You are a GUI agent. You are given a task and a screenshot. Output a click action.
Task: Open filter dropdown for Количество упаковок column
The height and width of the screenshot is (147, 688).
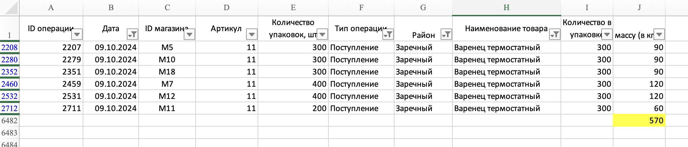pyautogui.click(x=322, y=34)
